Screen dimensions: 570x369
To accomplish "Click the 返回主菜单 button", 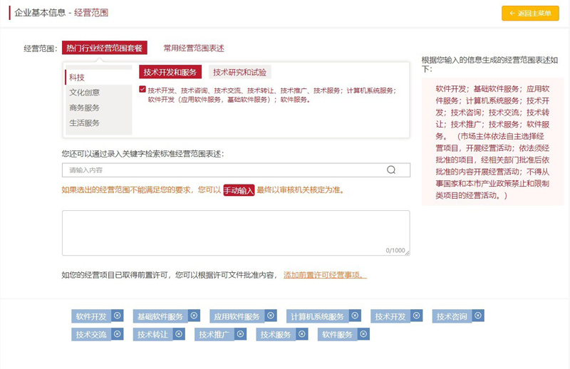I will coord(530,14).
